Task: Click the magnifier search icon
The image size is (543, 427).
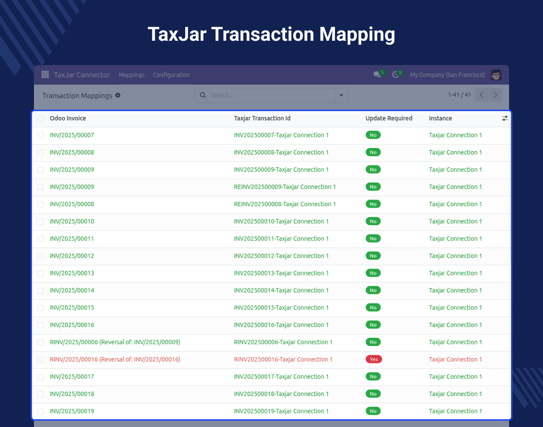Action: [203, 95]
